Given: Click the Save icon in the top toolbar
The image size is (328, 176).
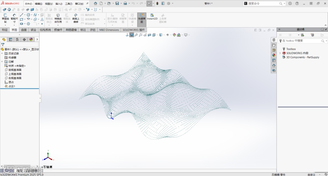Looking at the screenshot, I should click(x=117, y=3).
